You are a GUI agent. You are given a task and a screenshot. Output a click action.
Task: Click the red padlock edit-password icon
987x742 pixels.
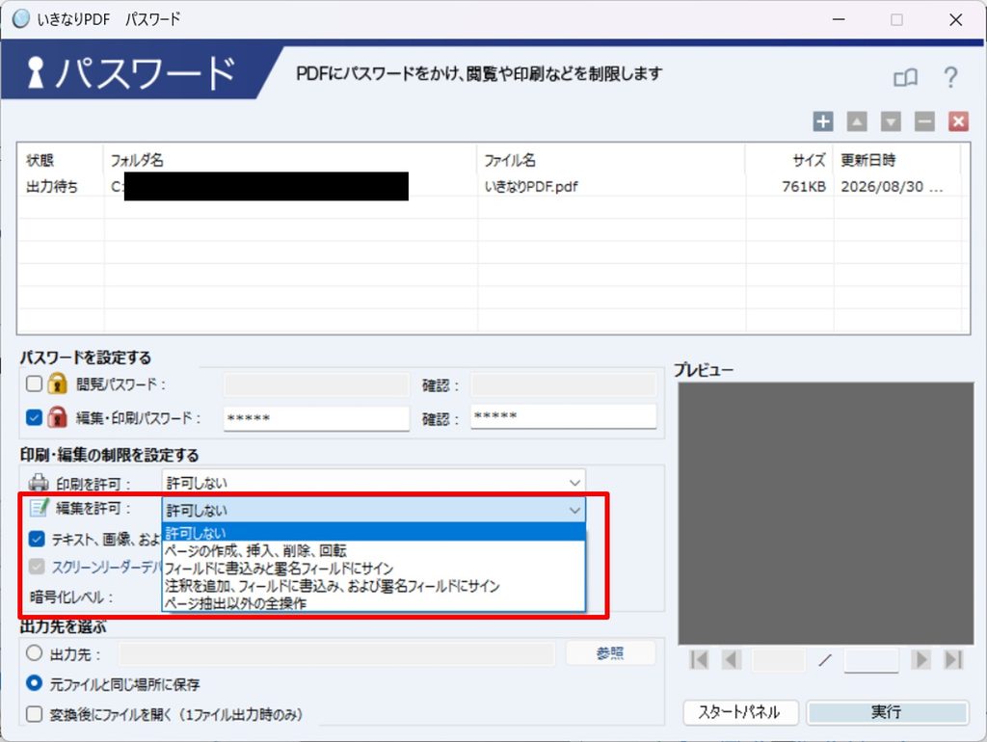point(57,416)
